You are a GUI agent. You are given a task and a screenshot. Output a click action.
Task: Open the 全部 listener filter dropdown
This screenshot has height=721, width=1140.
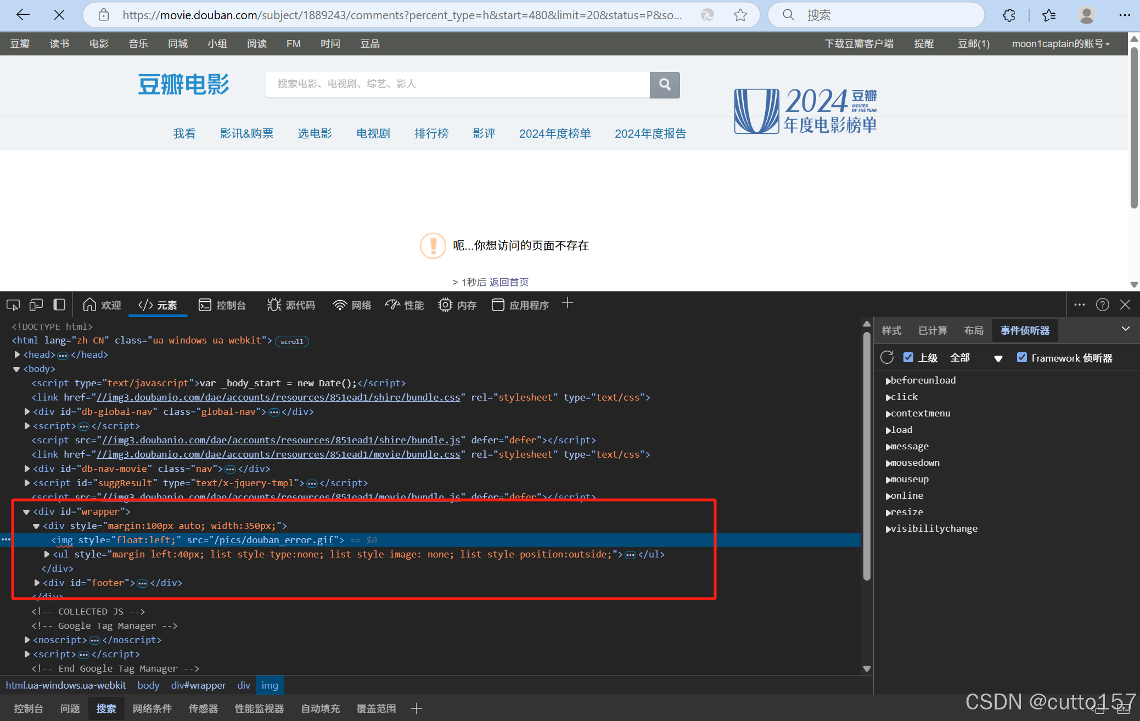point(976,358)
